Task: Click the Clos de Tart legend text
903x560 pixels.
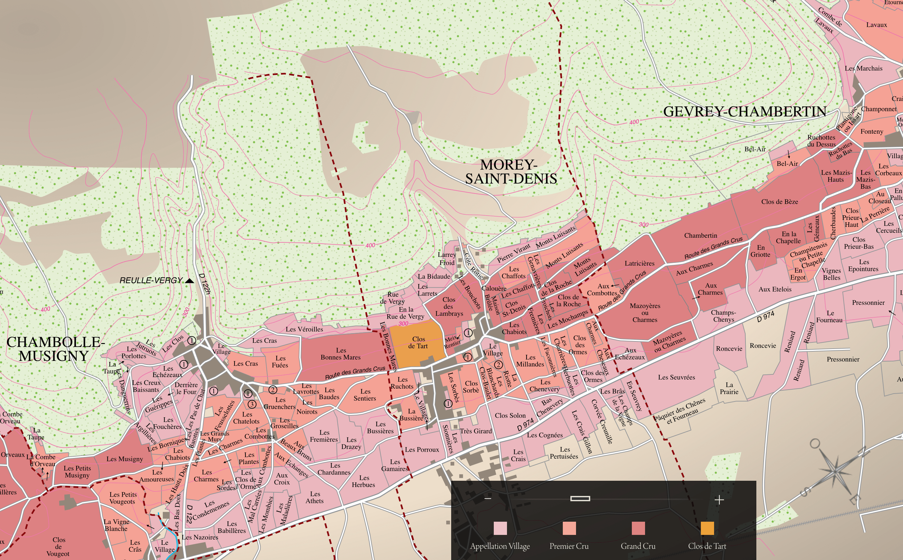Action: tap(707, 546)
